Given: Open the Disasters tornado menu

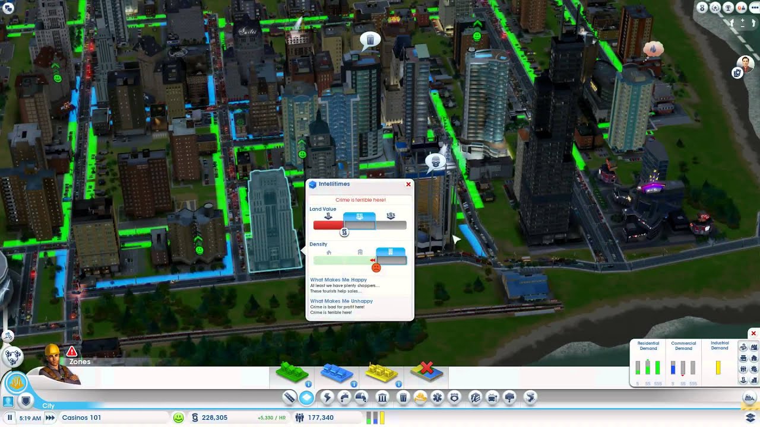Looking at the screenshot, I should pyautogui.click(x=531, y=397).
